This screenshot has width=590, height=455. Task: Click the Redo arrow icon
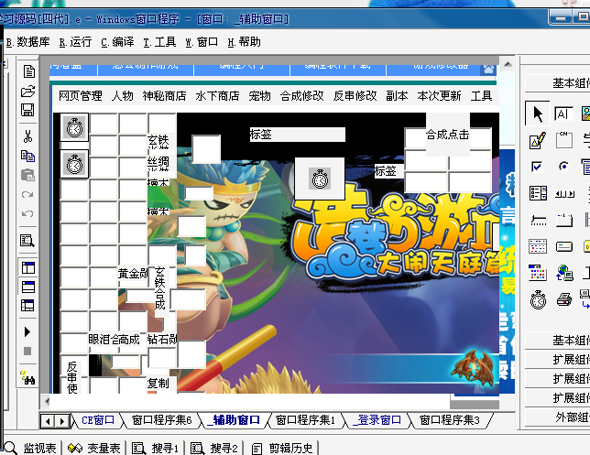click(27, 194)
